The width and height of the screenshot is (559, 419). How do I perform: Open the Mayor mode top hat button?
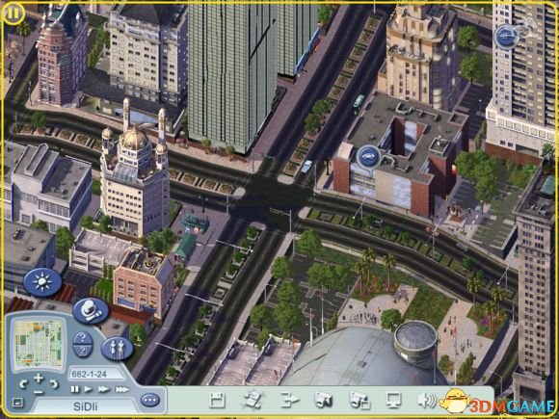click(91, 311)
